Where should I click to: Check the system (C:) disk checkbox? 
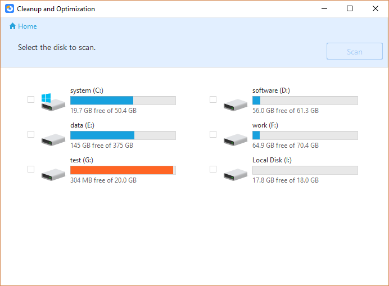click(x=31, y=99)
